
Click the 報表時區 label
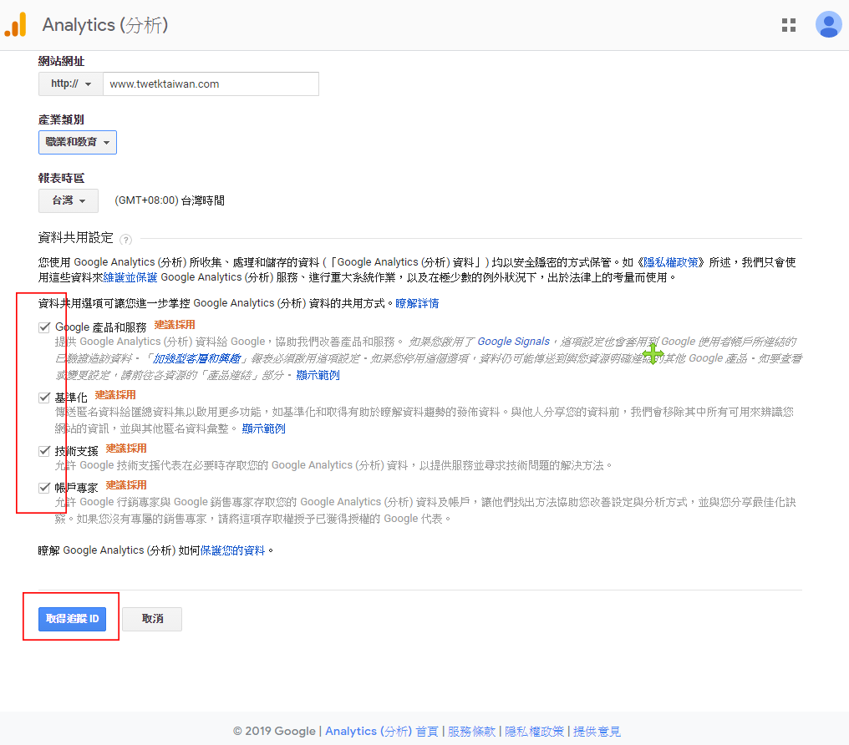coord(61,178)
